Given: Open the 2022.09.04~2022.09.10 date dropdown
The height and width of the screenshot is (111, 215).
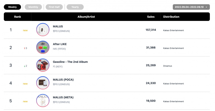Looking at the screenshot, I should pyautogui.click(x=191, y=7).
